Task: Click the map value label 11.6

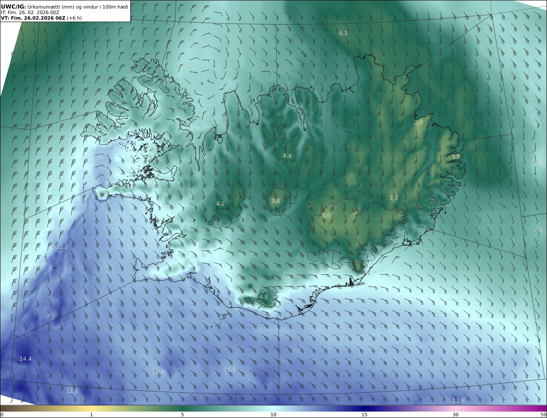Action: (230, 369)
